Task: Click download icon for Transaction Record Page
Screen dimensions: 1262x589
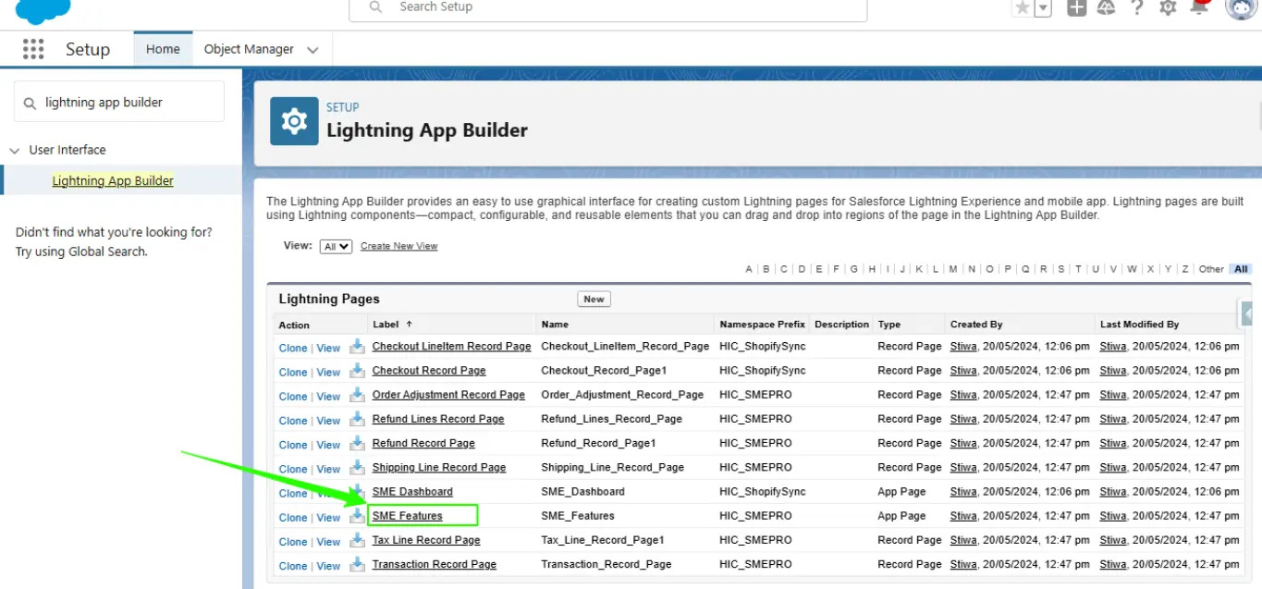Action: [x=357, y=564]
